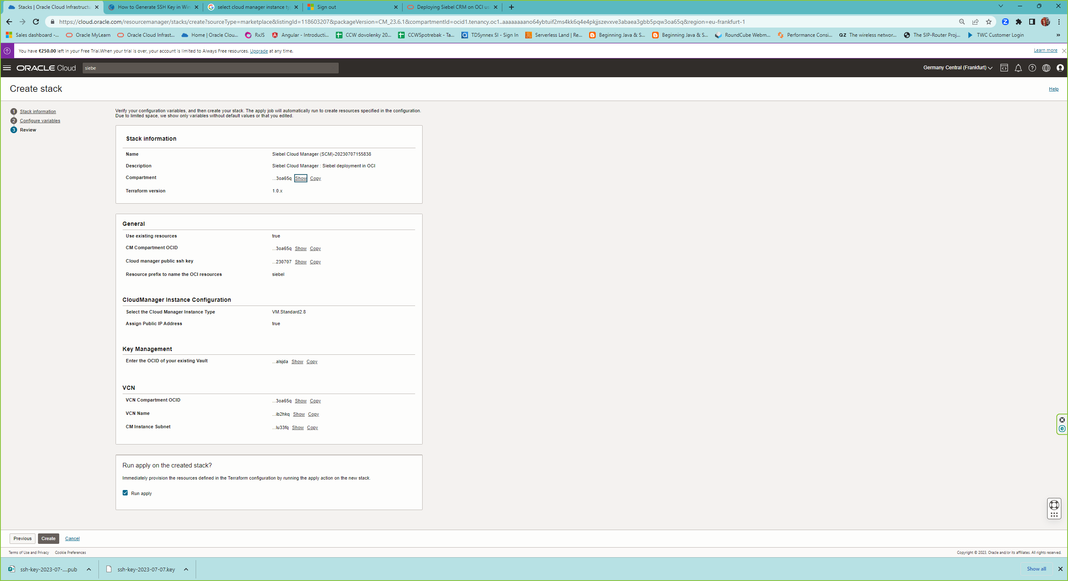Click the browser forward arrow
Screen dimensions: 1068x581
[23, 22]
